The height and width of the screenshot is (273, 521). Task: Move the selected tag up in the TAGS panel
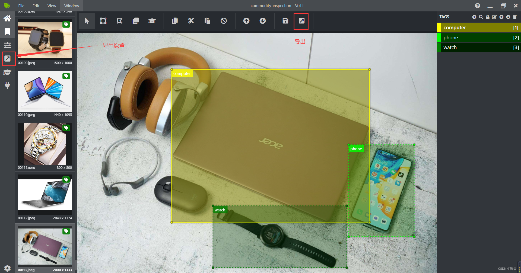(501, 17)
